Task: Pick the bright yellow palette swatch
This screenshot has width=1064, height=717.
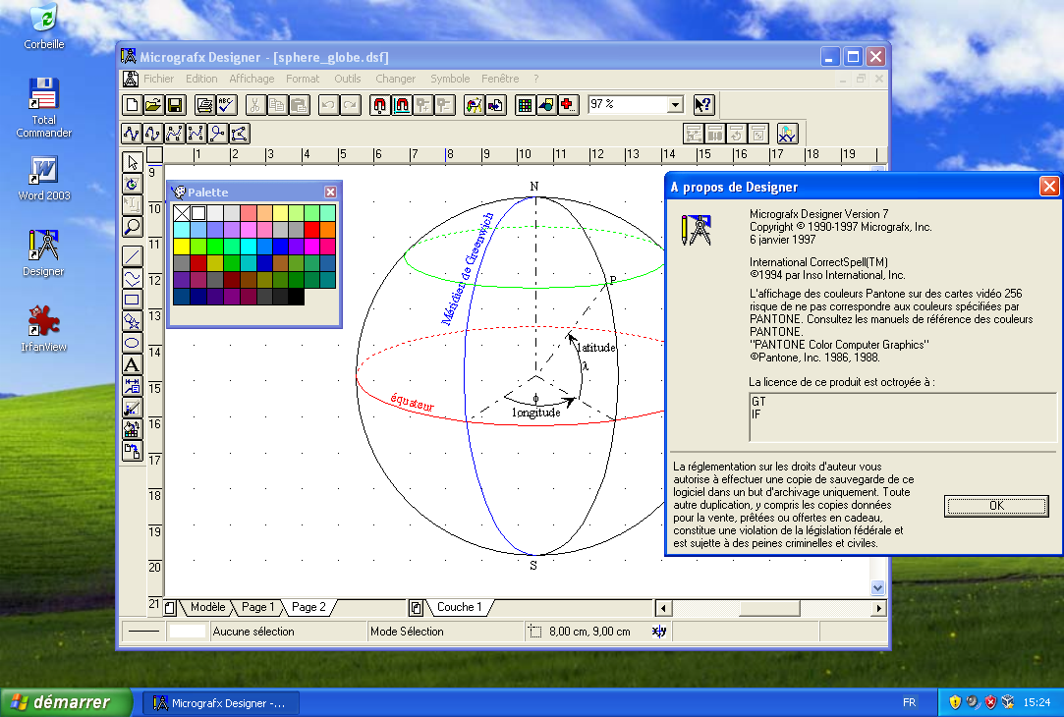Action: (x=182, y=246)
